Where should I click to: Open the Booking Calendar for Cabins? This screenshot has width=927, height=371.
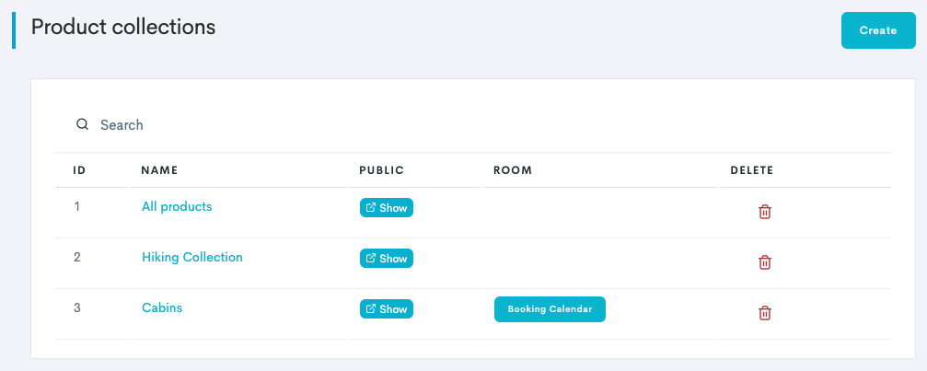point(550,309)
